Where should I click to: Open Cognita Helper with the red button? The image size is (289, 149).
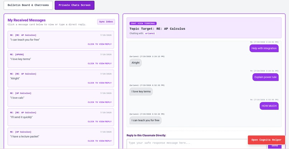pos(266,140)
